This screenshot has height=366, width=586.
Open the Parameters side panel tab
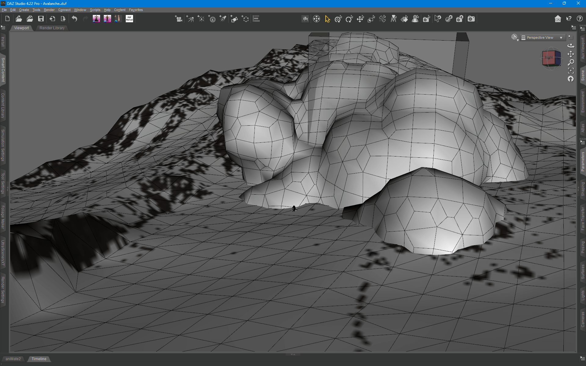583,162
